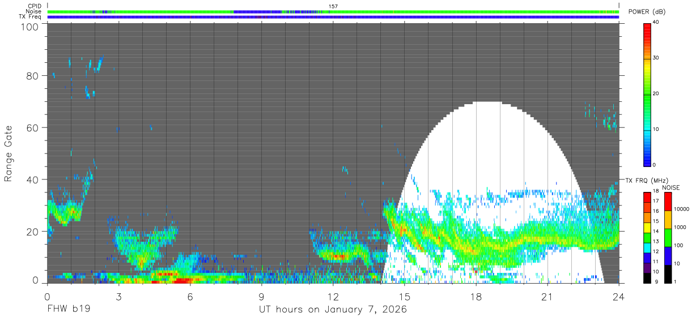
Task: Click the 'UT hours on January 7, 2026' title
Action: pyautogui.click(x=333, y=310)
